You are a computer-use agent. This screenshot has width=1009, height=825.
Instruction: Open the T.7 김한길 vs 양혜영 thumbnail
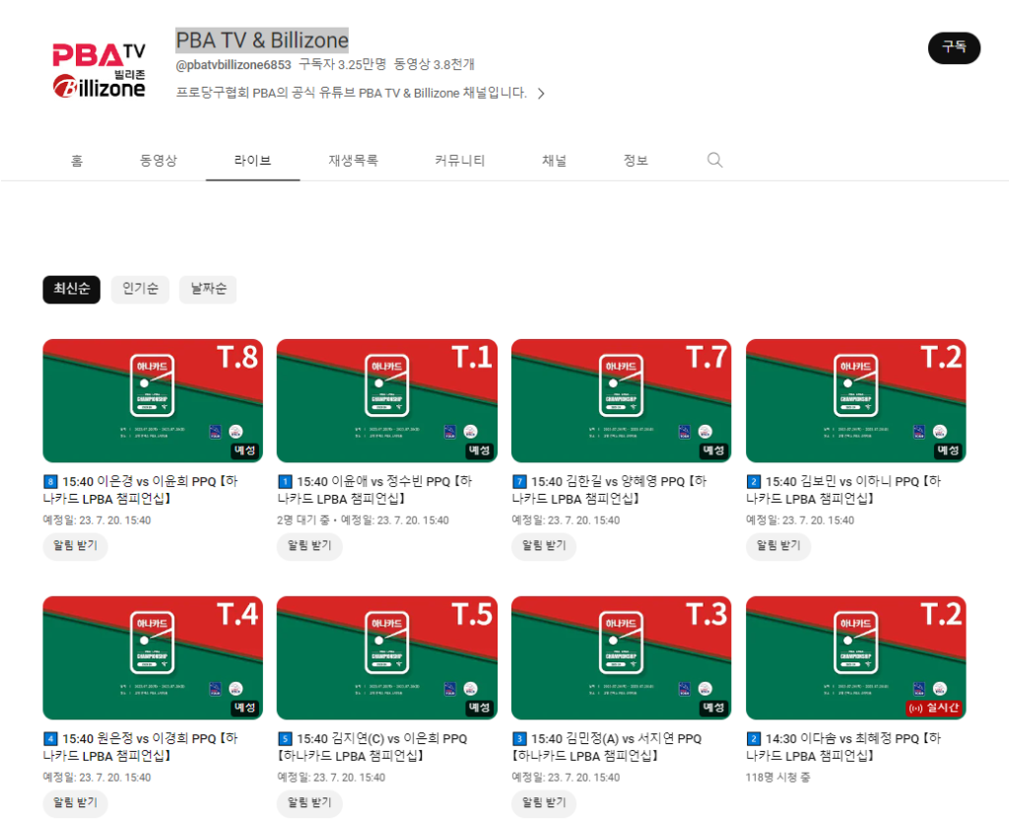point(621,400)
